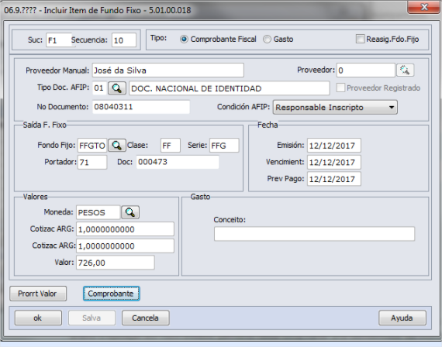Click the Moneda field showing PESOS
The width and height of the screenshot is (442, 347).
coord(98,212)
